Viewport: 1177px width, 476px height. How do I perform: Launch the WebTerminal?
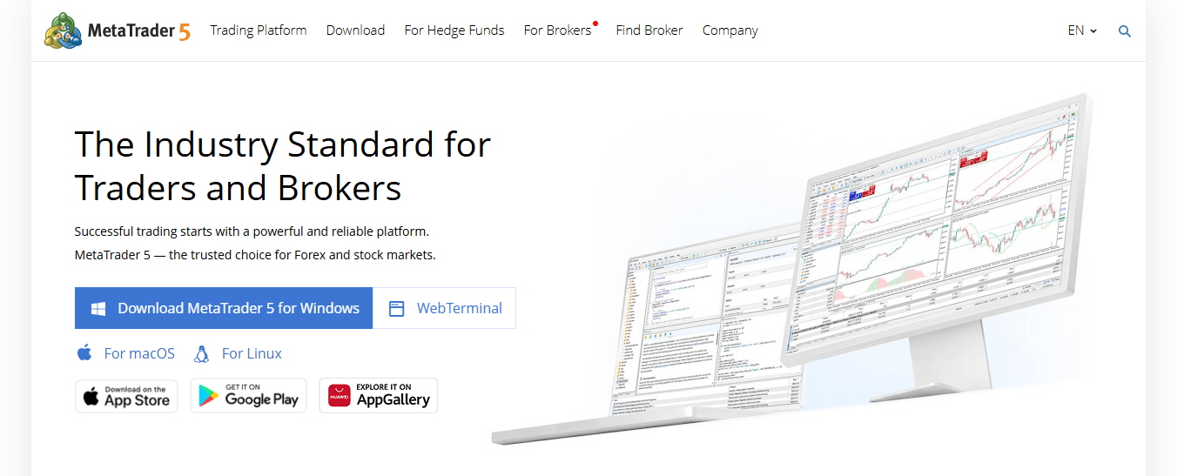point(445,308)
